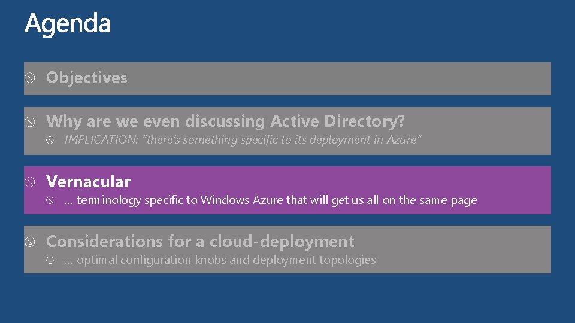Click the sub-bullet icon before optimal configuration text
575x323 pixels.
(52, 260)
